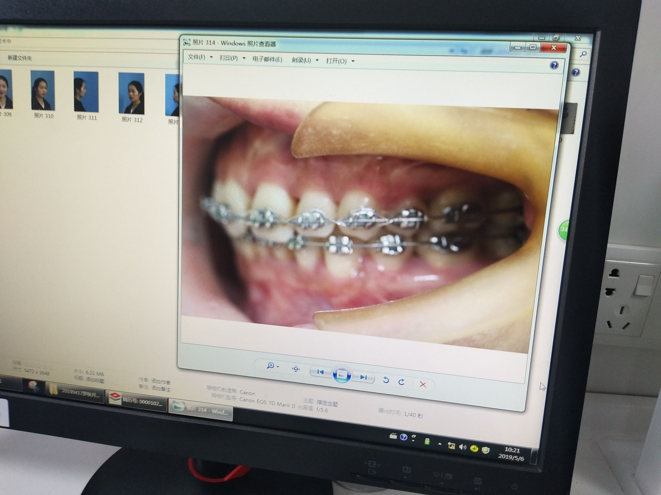Click 添加作者 in the details pane
The image size is (661, 495).
point(161,382)
